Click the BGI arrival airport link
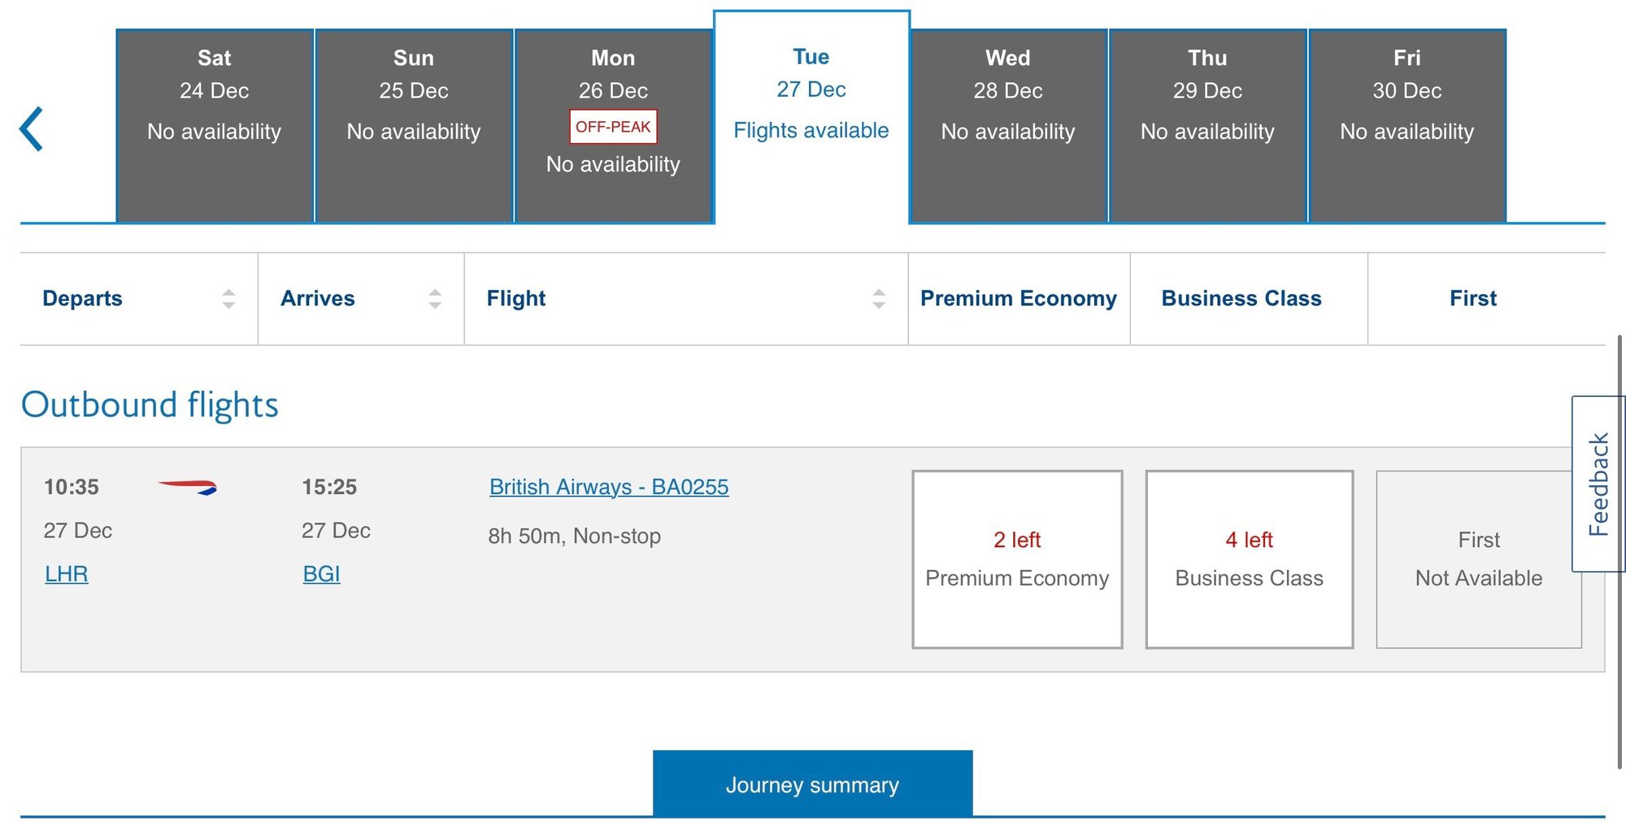The height and width of the screenshot is (821, 1626). coord(321,574)
